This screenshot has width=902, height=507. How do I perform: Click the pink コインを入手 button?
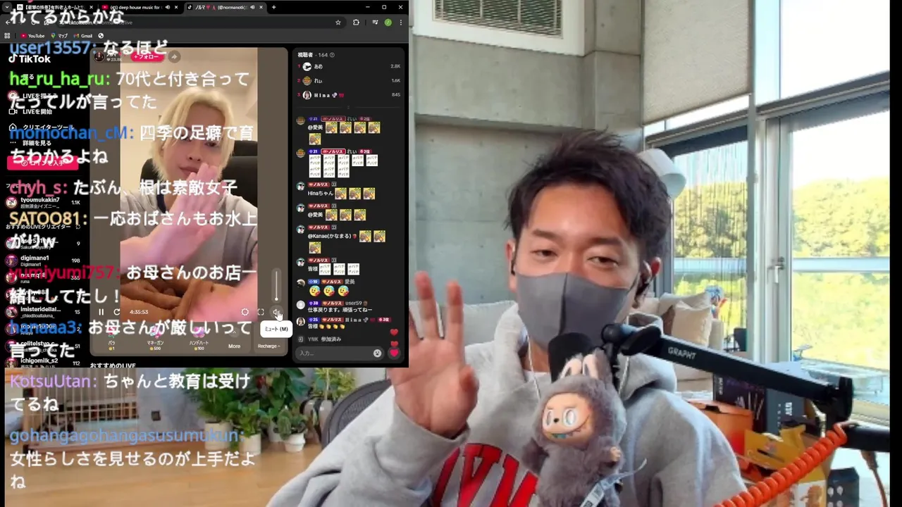[42, 163]
